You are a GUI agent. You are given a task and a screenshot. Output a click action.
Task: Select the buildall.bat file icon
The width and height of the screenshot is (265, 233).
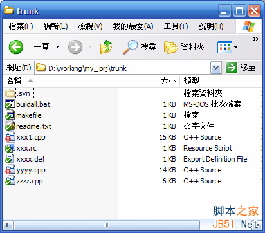pyautogui.click(x=10, y=104)
